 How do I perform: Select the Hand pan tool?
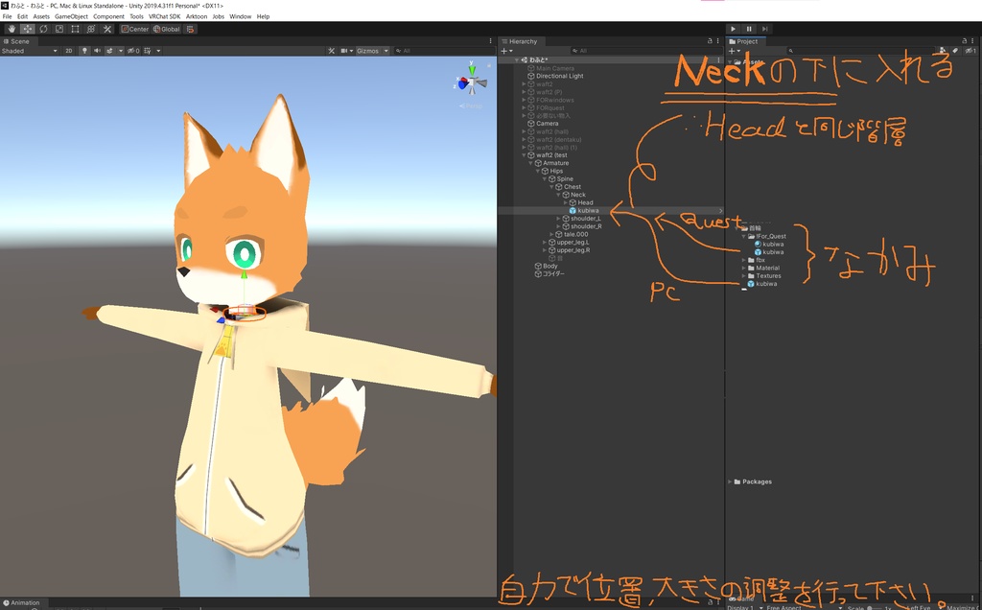12,29
